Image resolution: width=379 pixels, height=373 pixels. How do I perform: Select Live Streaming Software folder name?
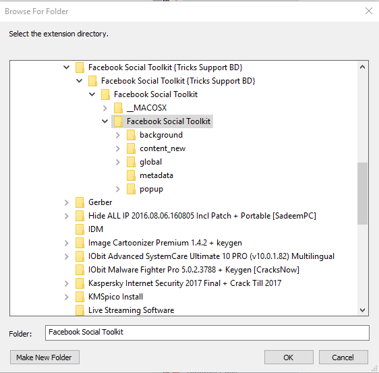(131, 310)
